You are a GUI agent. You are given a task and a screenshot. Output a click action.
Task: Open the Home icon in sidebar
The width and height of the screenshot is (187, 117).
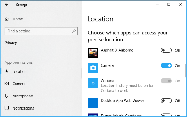tap(7, 19)
